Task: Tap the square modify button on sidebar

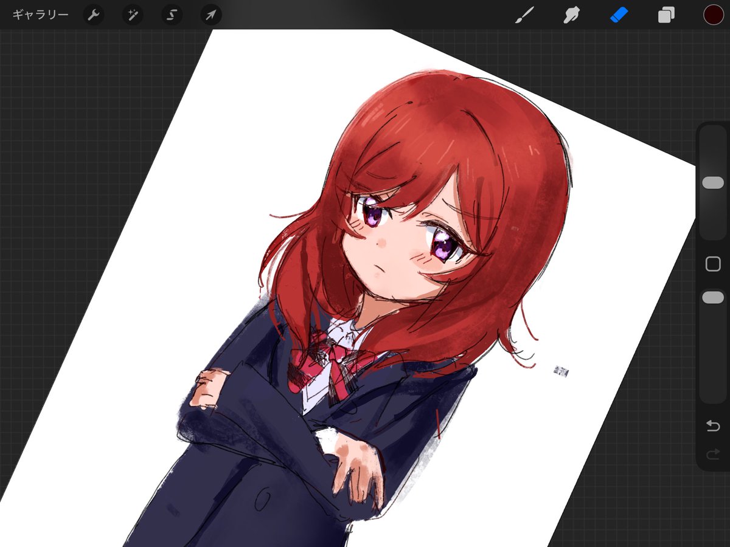Action: [713, 264]
